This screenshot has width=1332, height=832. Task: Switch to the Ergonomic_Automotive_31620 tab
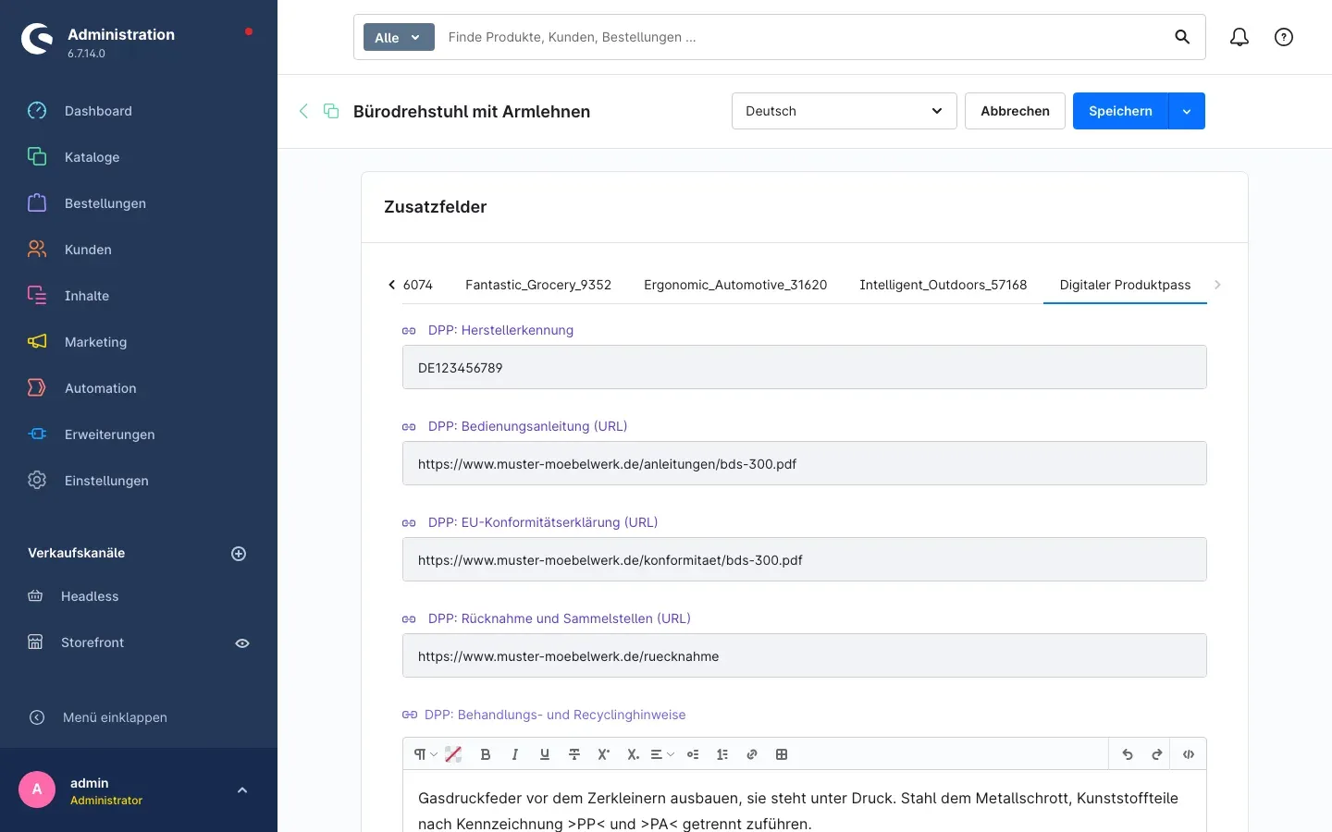(x=735, y=285)
